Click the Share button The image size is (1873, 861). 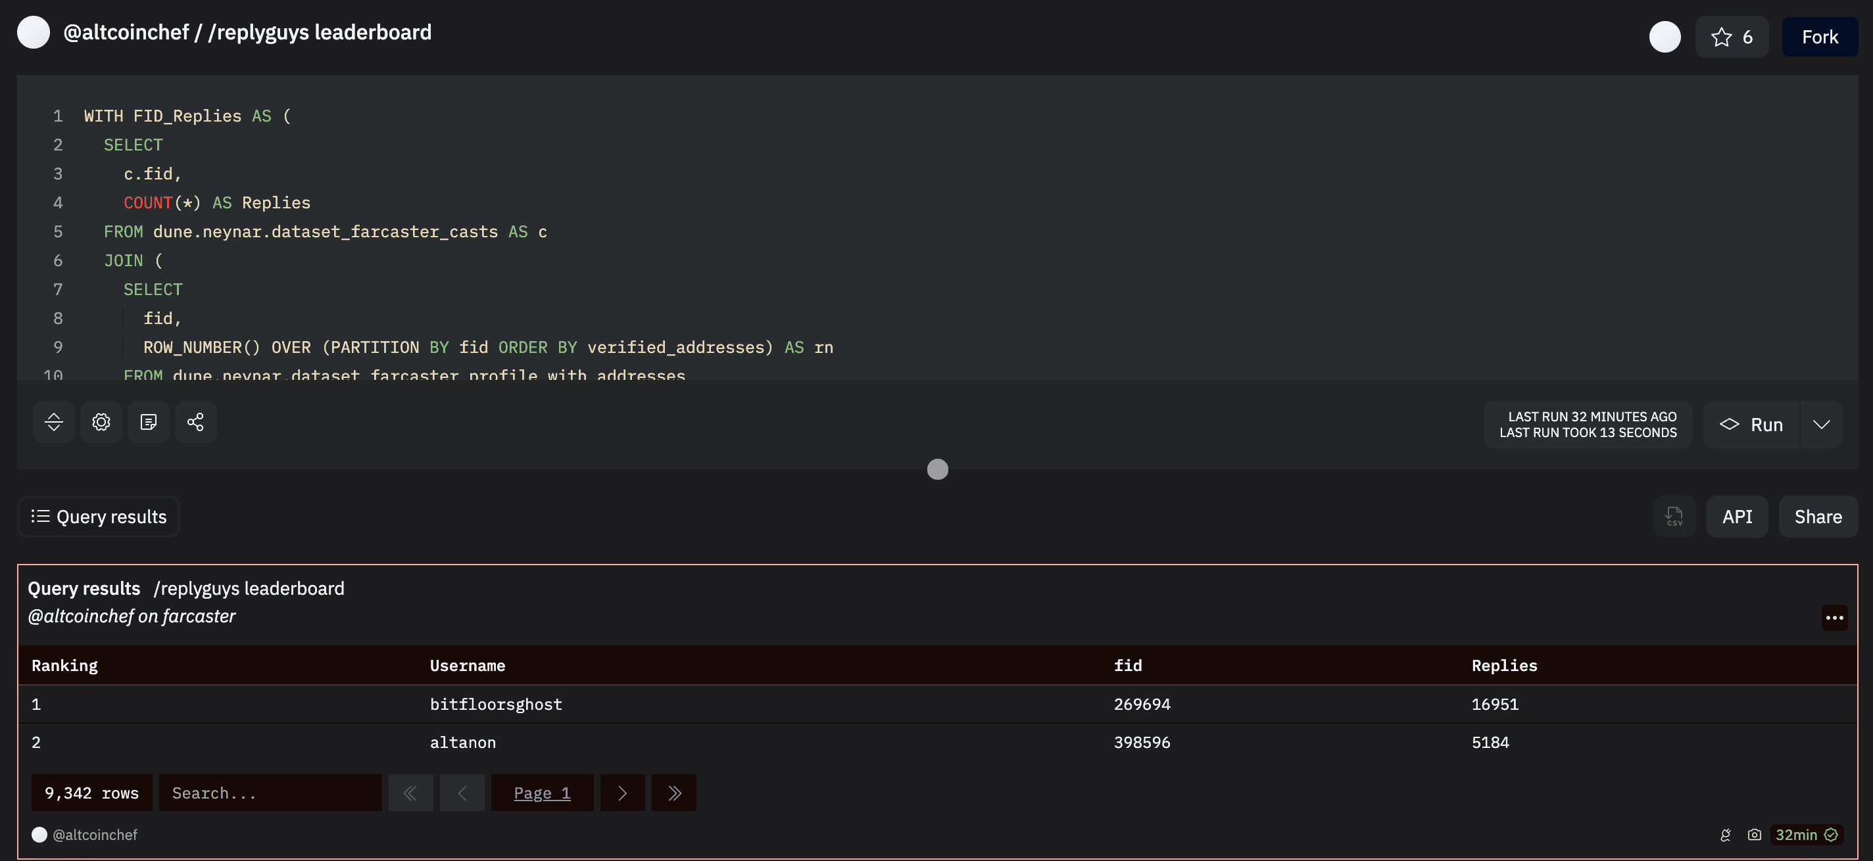pos(1818,517)
